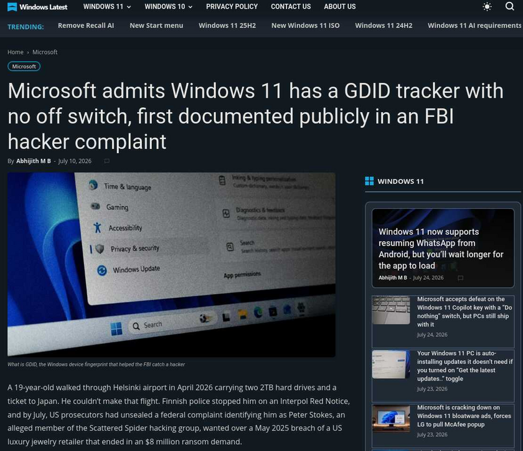The width and height of the screenshot is (523, 451).
Task: Open the Contact Us menu item
Action: coord(291,7)
